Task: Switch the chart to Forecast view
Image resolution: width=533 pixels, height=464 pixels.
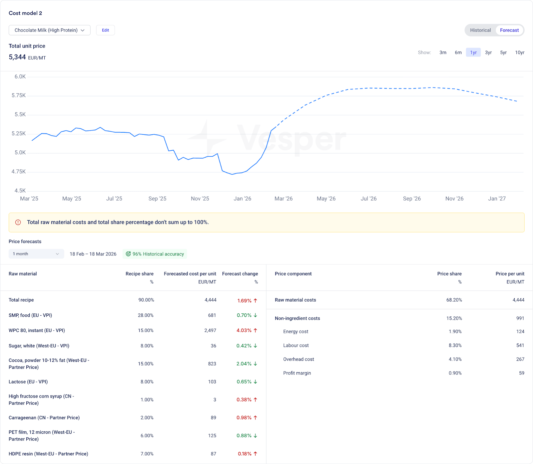Action: pos(509,30)
